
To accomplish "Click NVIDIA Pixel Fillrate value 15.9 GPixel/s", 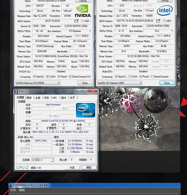I will coord(42,41).
